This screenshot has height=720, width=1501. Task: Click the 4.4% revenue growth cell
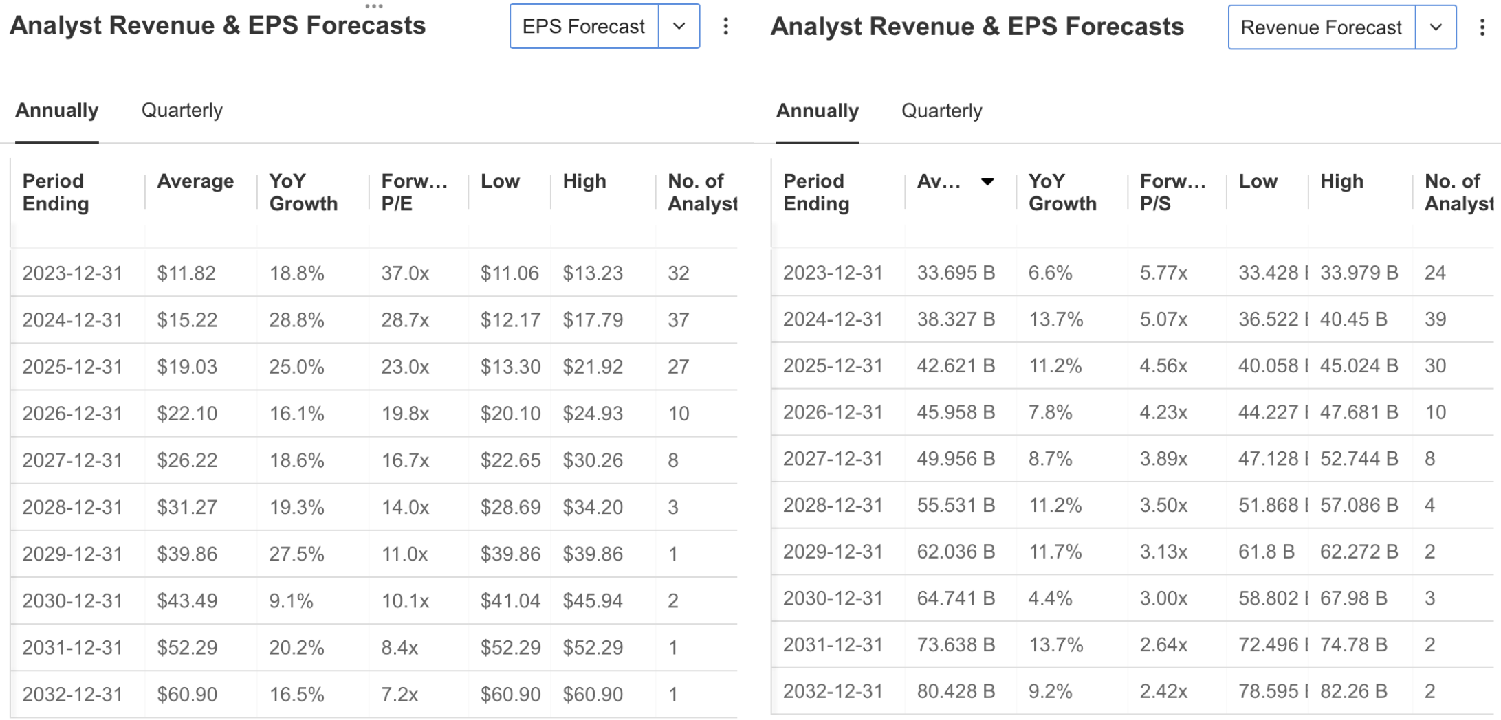pos(1050,598)
